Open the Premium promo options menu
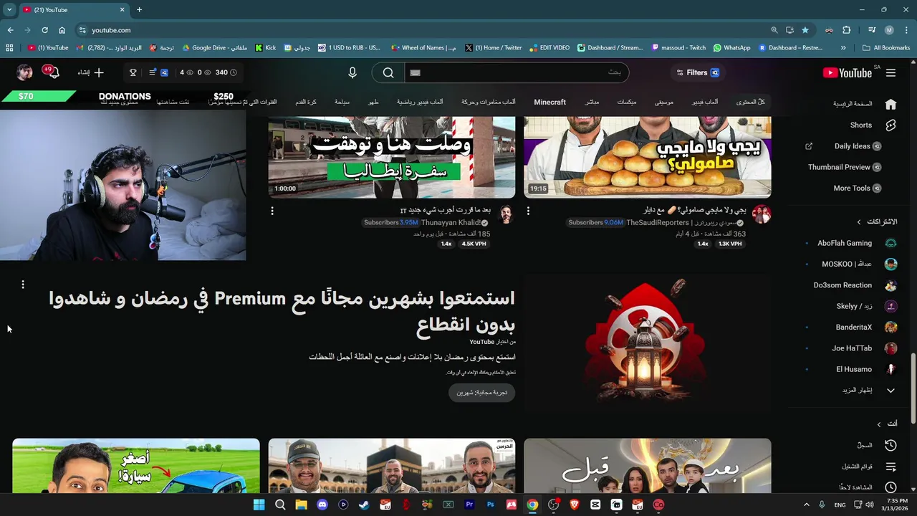 click(23, 285)
